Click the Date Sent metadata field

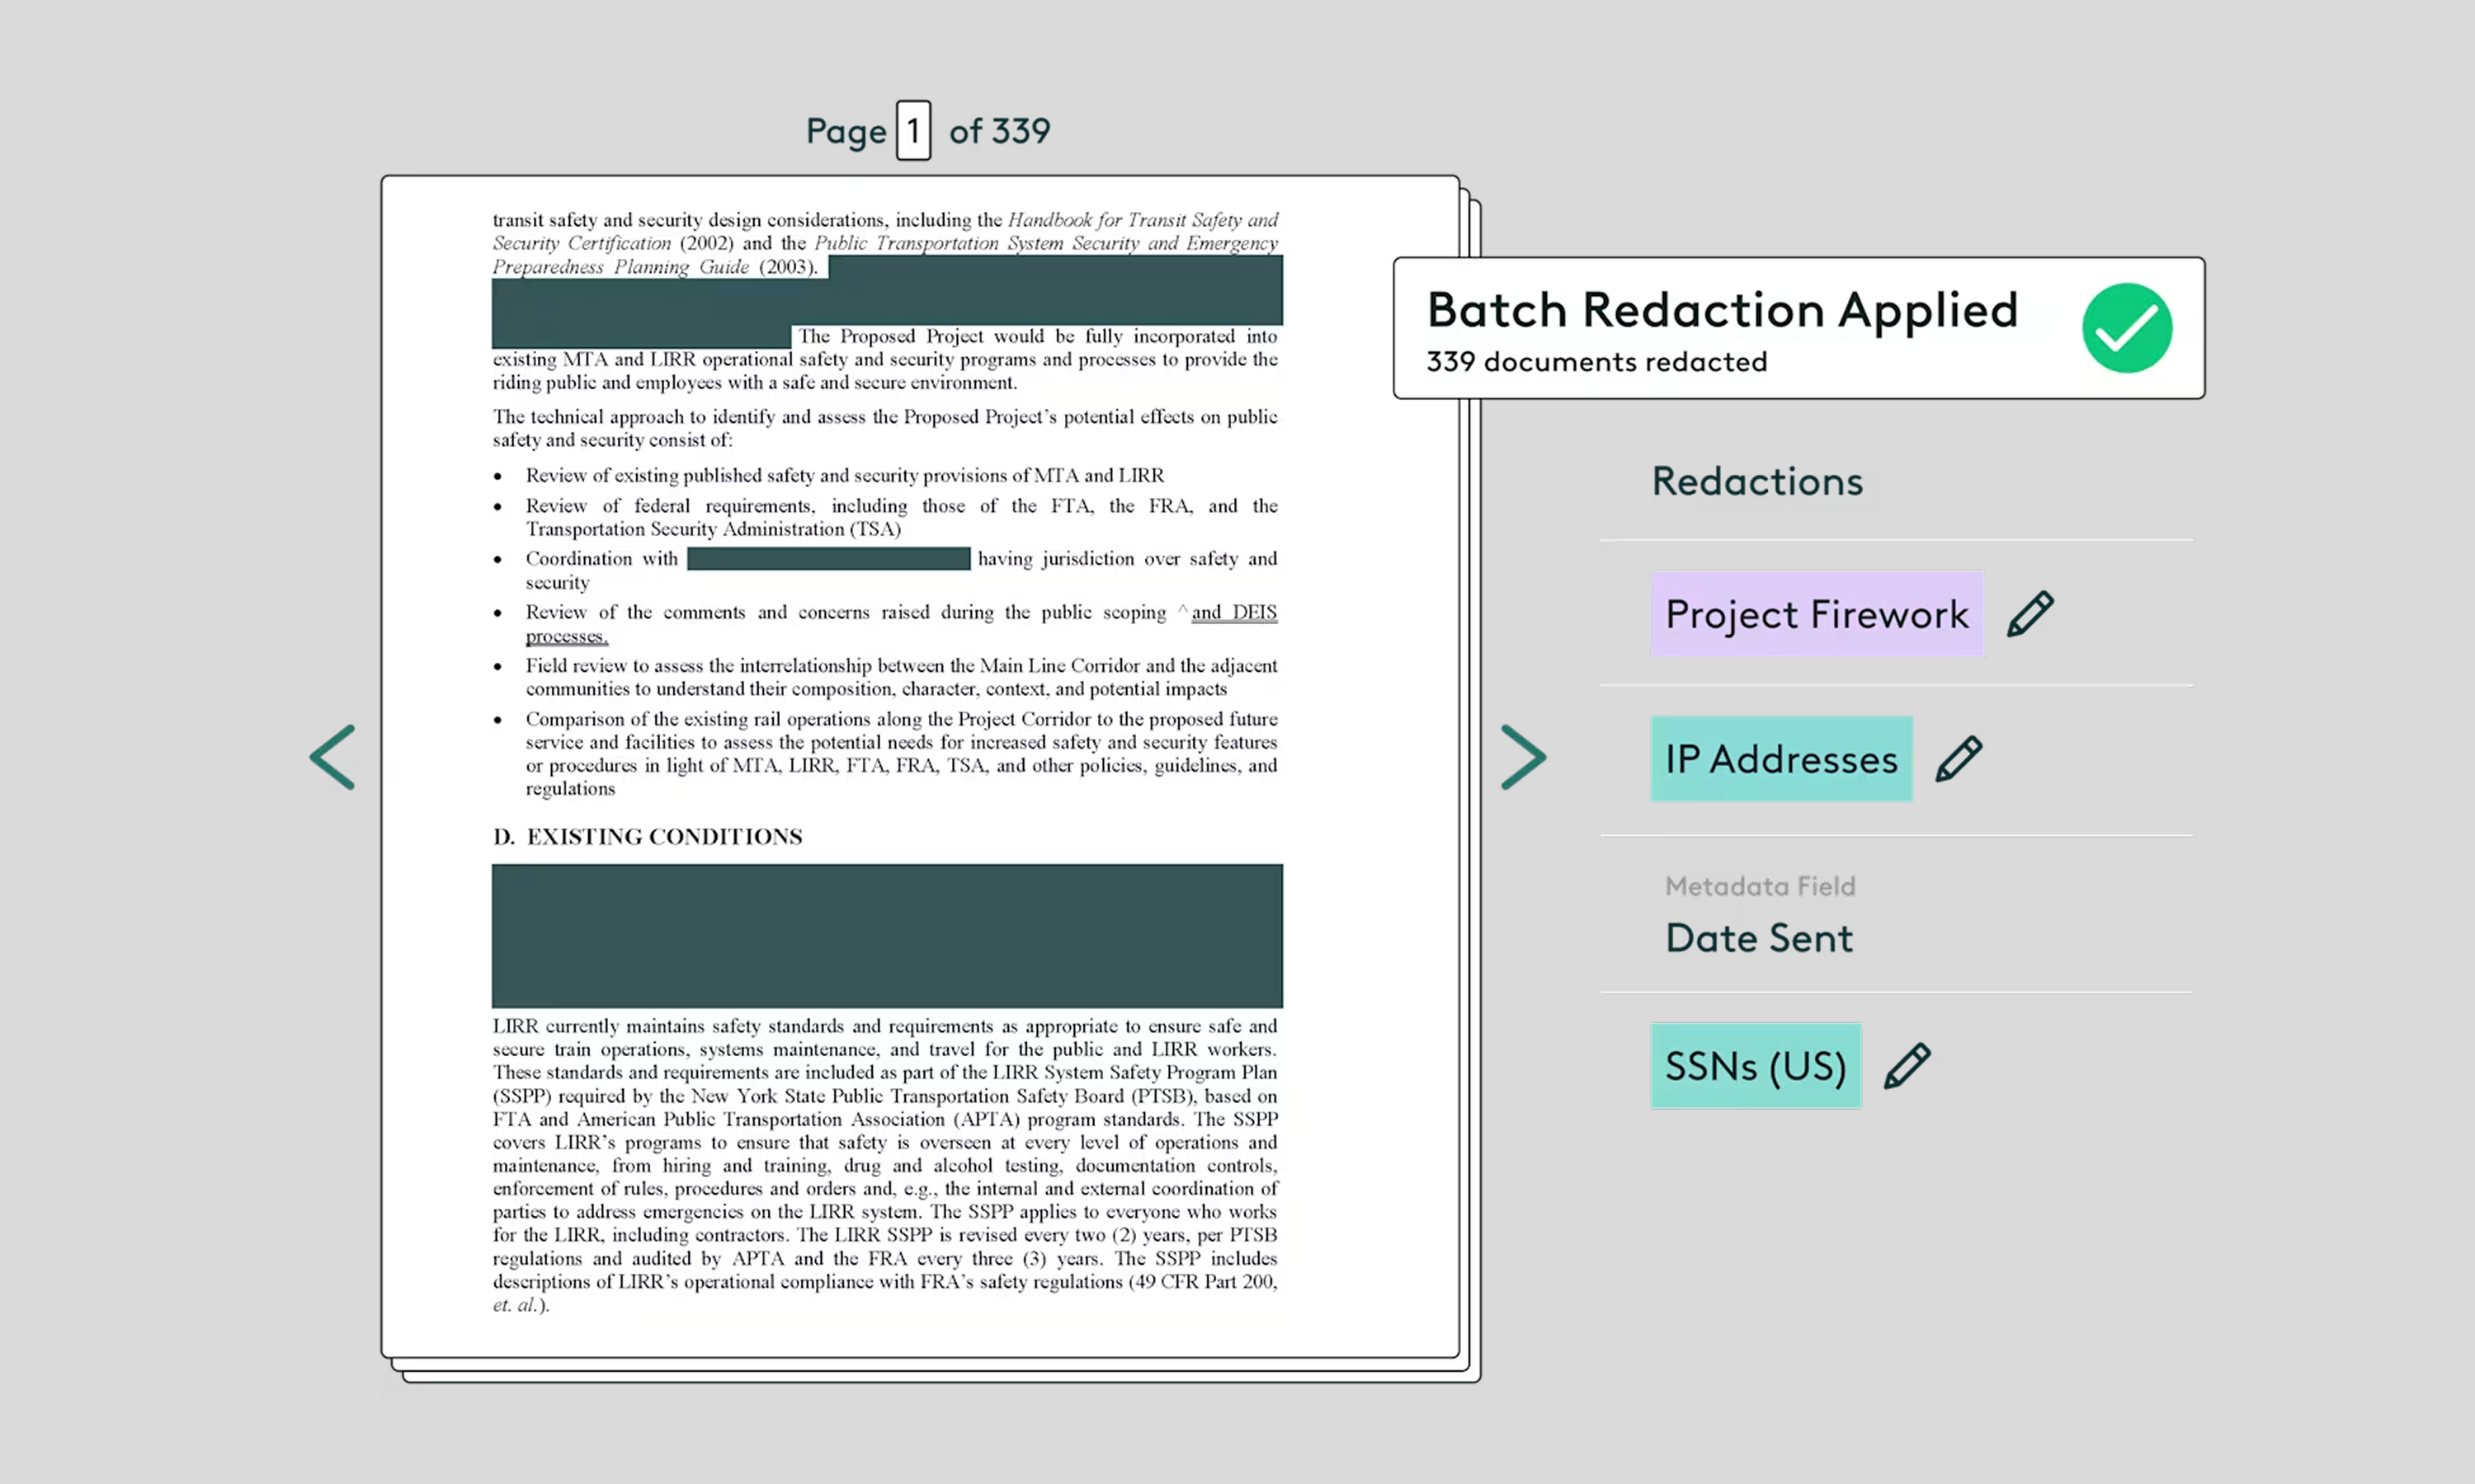[1758, 938]
